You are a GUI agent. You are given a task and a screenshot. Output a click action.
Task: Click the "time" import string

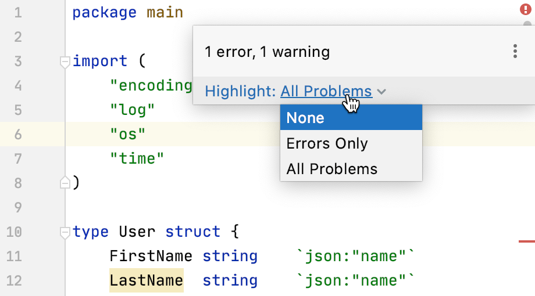(x=137, y=158)
